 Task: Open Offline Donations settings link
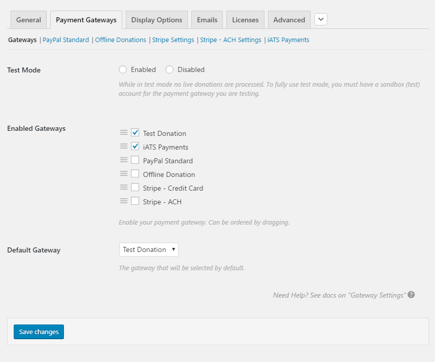tap(120, 40)
